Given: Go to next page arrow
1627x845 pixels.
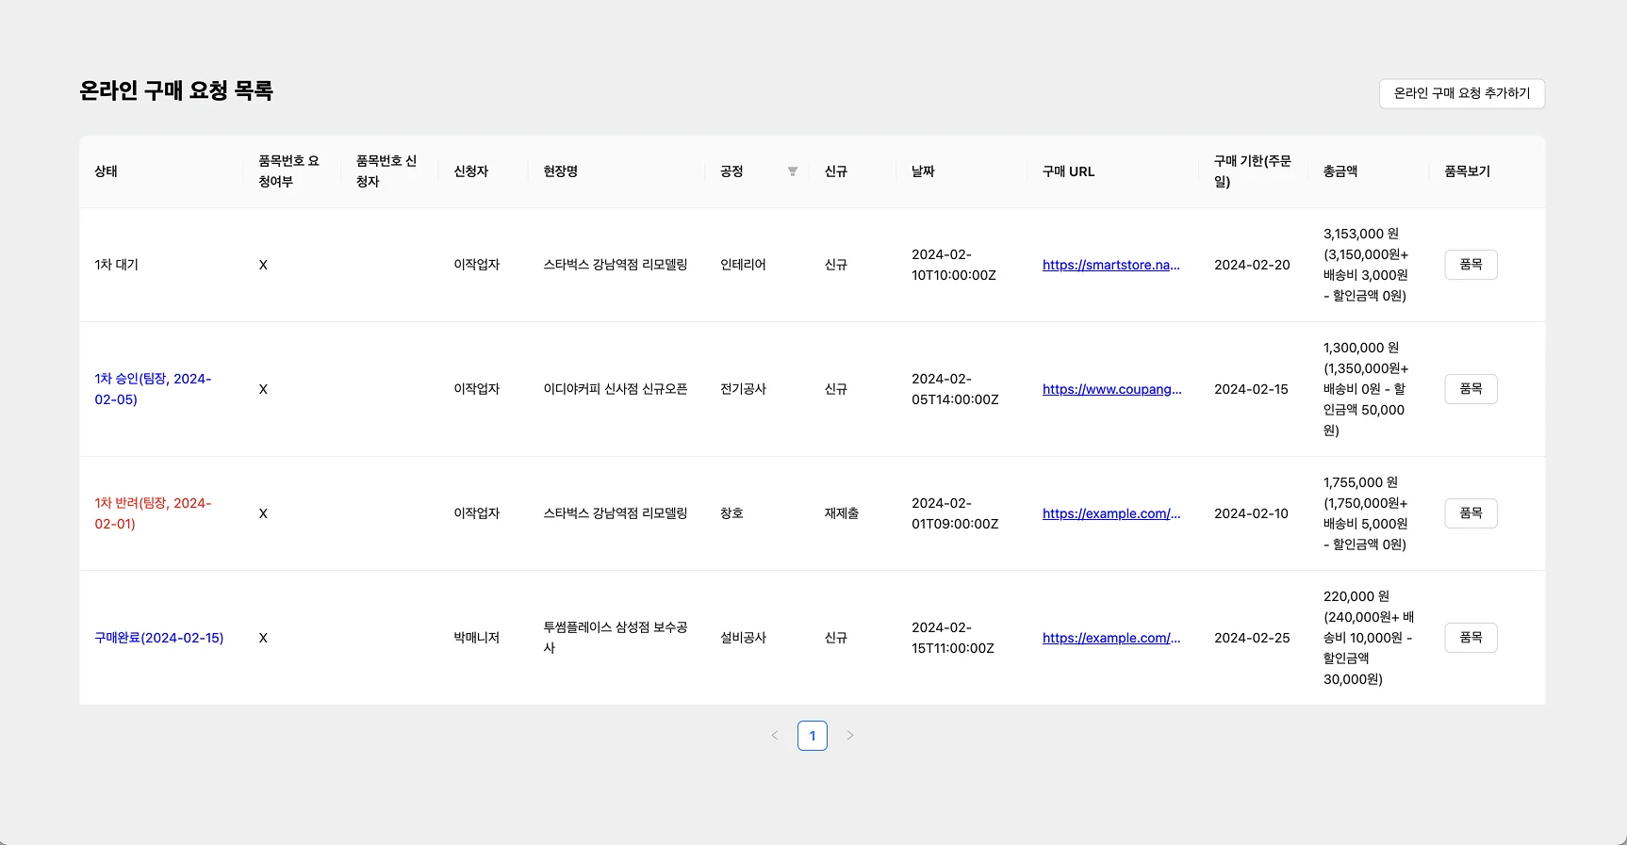Looking at the screenshot, I should (x=850, y=736).
